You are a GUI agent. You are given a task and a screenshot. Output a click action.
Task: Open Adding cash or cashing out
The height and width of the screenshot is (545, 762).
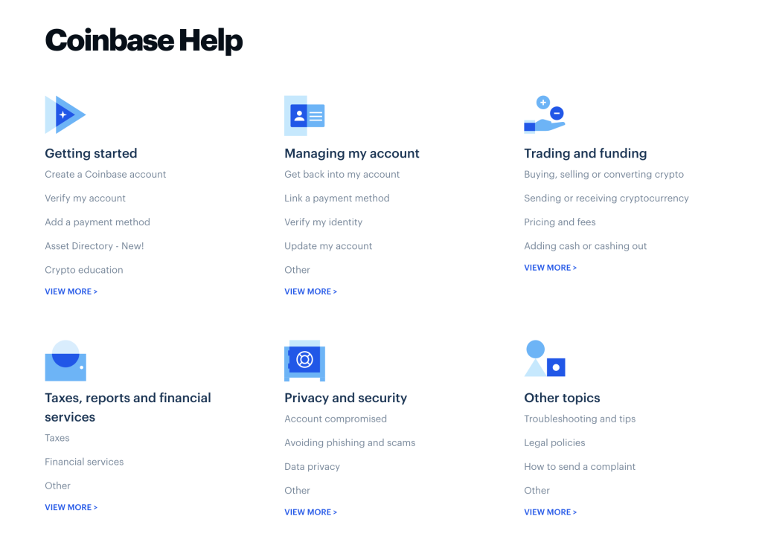pyautogui.click(x=585, y=246)
